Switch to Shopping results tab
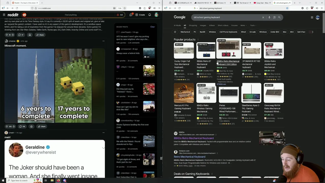The height and width of the screenshot is (183, 325). [193, 25]
